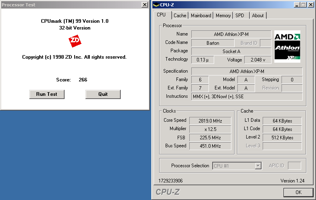Open the About tab
Viewport: 316px width, 200px height.
[258, 16]
